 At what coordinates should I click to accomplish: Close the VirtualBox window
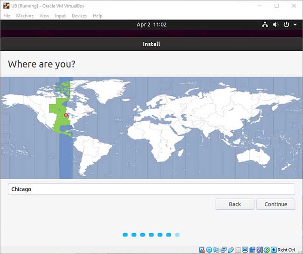(294, 6)
